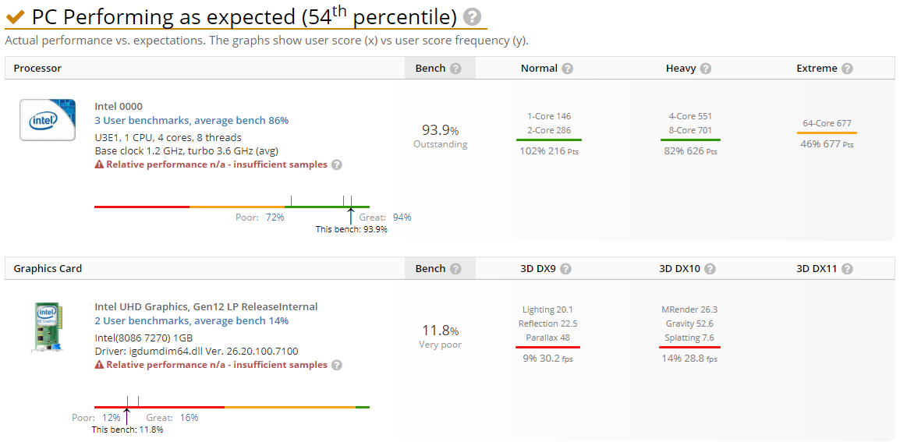This screenshot has width=907, height=442.
Task: Open the Intel graphics card thumbnail
Action: [x=48, y=327]
